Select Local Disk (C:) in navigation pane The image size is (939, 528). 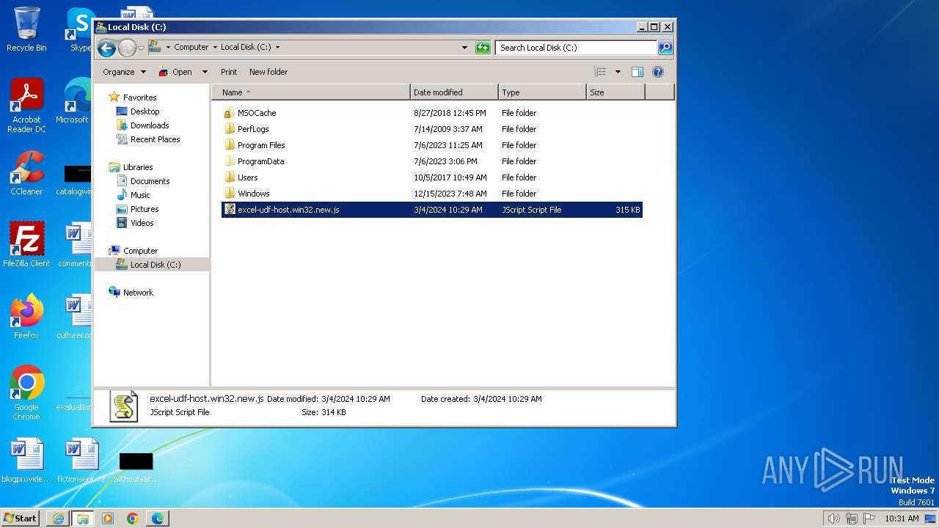click(x=152, y=265)
